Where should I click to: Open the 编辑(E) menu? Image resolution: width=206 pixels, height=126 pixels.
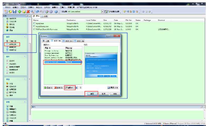point(16,7)
